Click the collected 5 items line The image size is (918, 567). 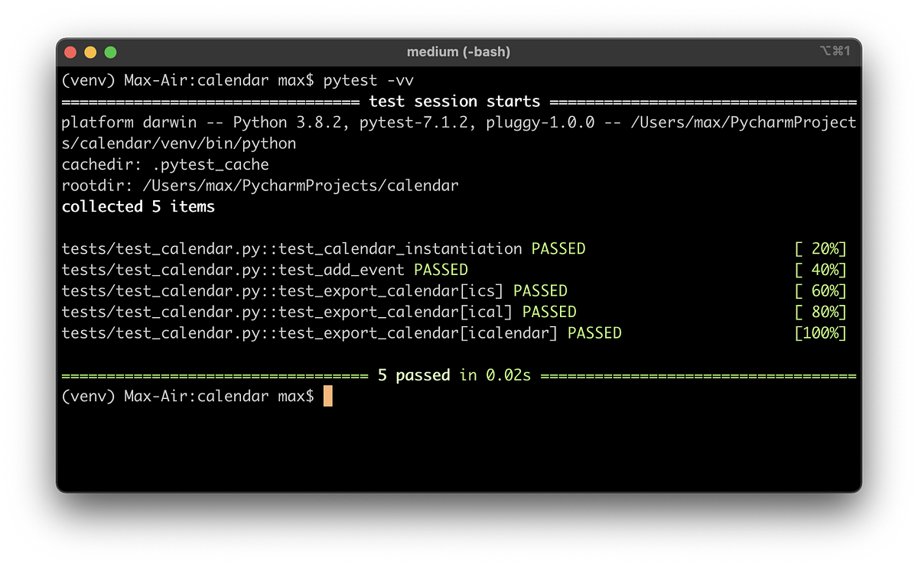138,206
